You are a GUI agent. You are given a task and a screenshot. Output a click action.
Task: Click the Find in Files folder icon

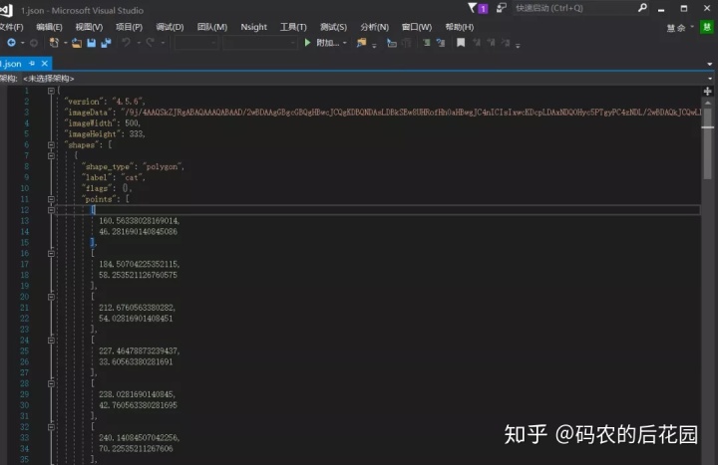pos(362,43)
